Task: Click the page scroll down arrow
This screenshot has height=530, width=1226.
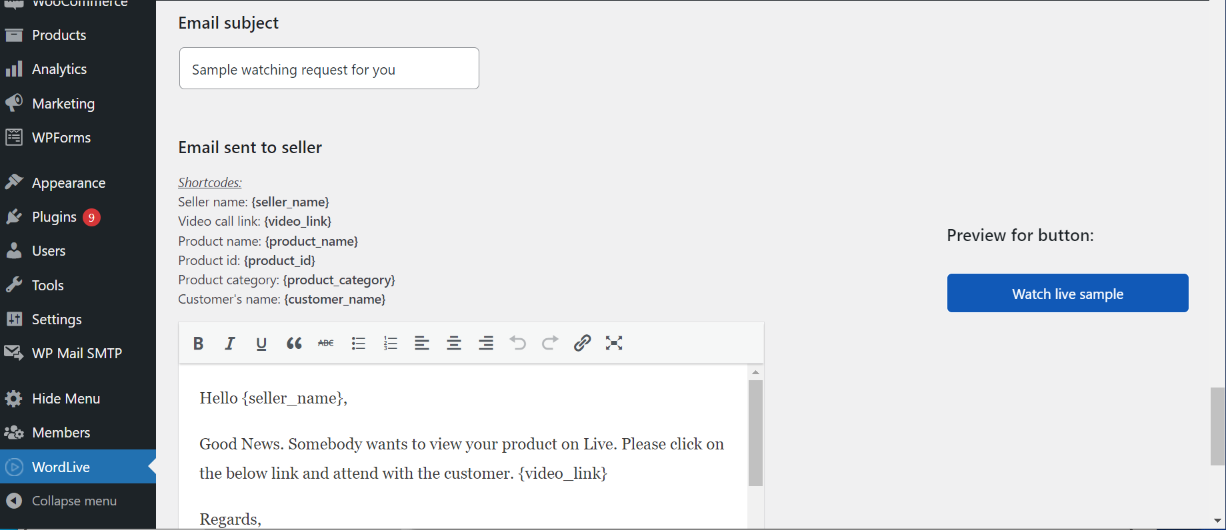Action: [1217, 521]
